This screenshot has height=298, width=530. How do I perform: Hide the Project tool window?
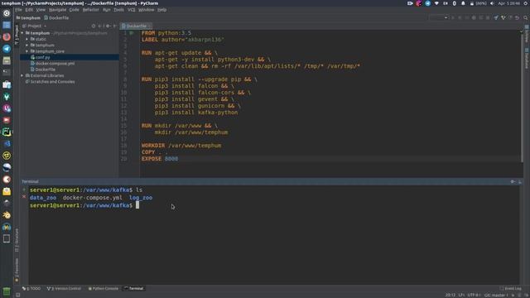pyautogui.click(x=114, y=26)
